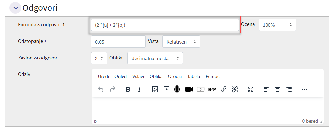Open the Vstavi menu
333x131 pixels.
(138, 76)
